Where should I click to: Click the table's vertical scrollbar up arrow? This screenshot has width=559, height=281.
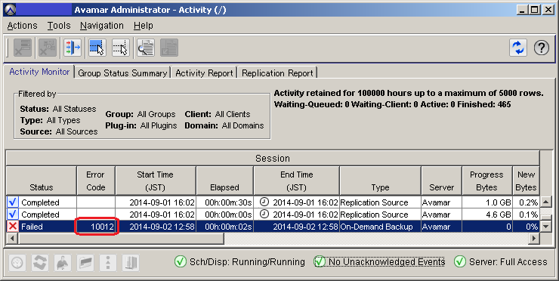pos(546,202)
